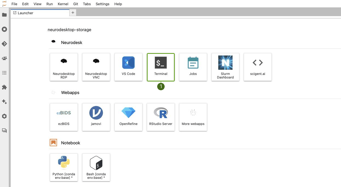The height and width of the screenshot is (187, 341).
Task: Open the Git sidebar panel icon
Action: click(4, 44)
